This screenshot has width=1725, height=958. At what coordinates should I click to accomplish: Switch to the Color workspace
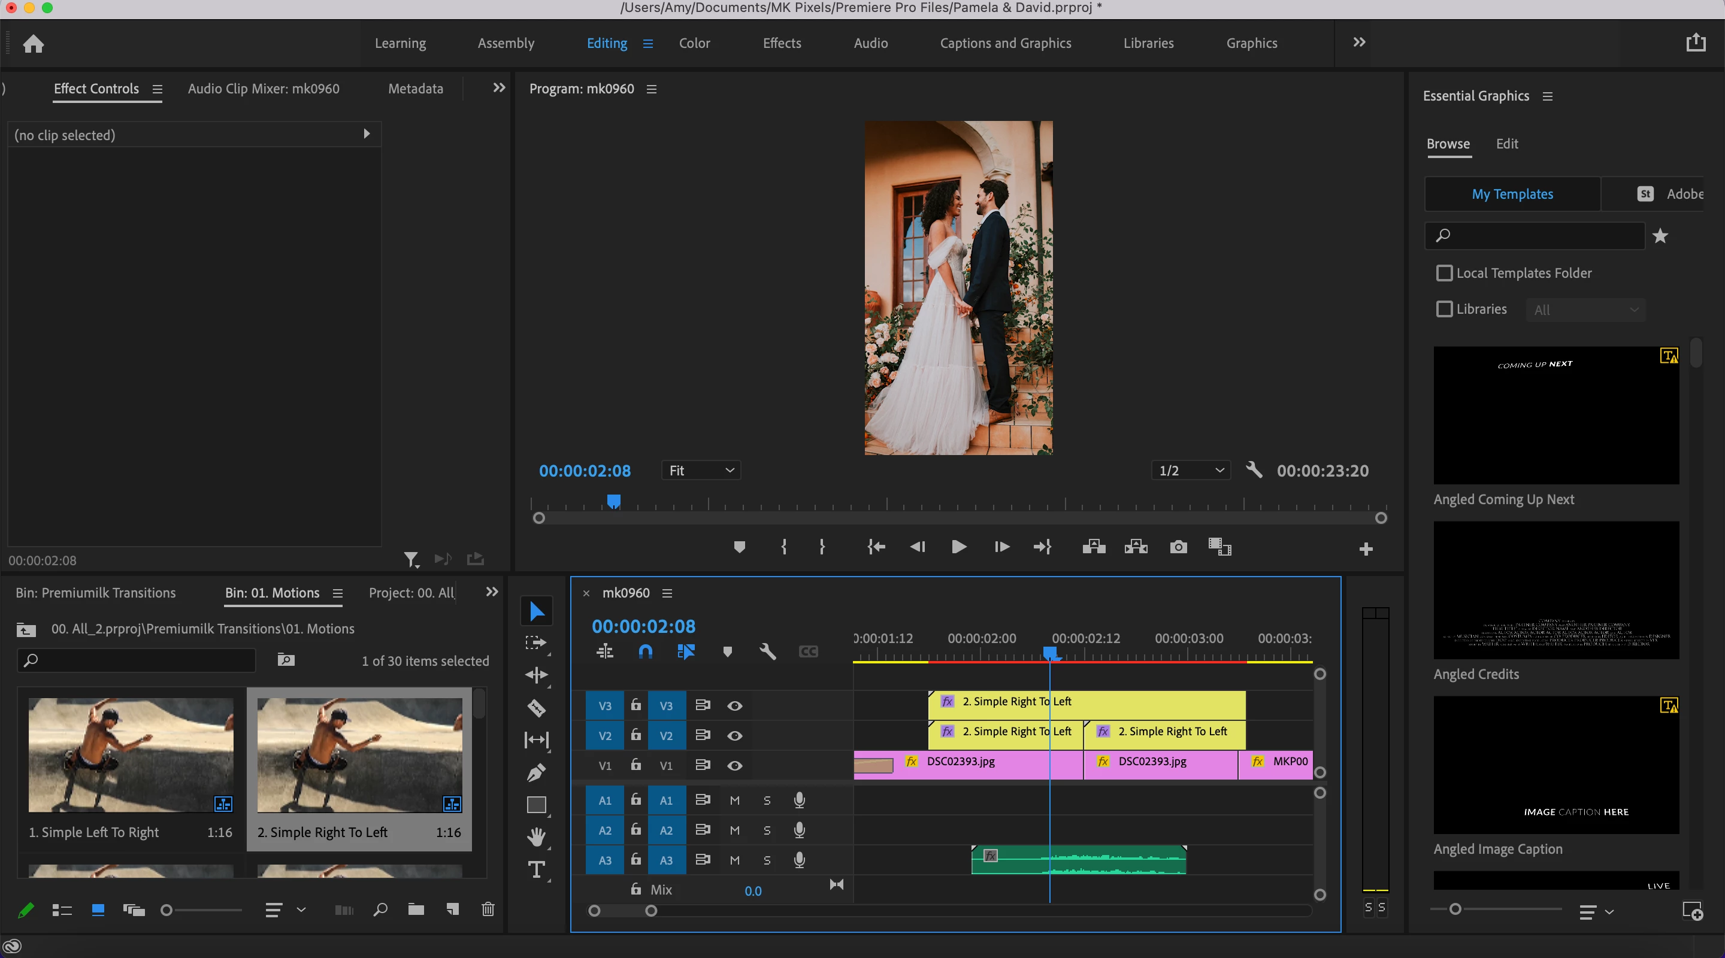coord(694,43)
